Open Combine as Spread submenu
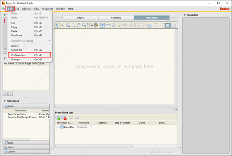232x156 pixels. pyautogui.click(x=30, y=41)
